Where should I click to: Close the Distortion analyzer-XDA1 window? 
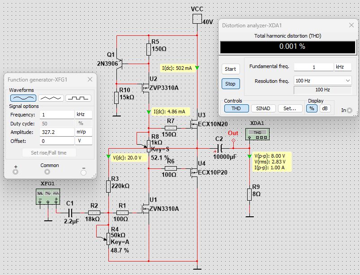pos(351,25)
